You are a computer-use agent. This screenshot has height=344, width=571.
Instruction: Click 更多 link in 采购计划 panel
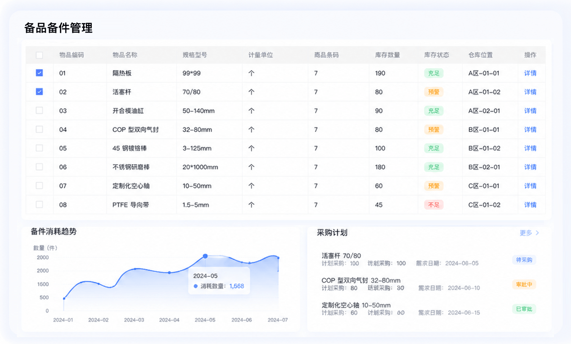(x=526, y=233)
